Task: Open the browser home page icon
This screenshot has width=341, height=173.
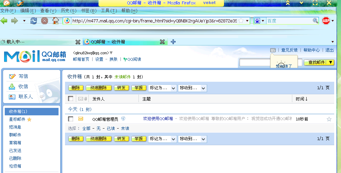Action: click(x=56, y=21)
